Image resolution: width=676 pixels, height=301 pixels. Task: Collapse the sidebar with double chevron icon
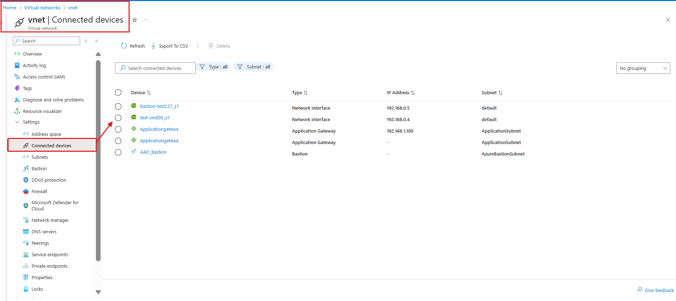pos(97,41)
